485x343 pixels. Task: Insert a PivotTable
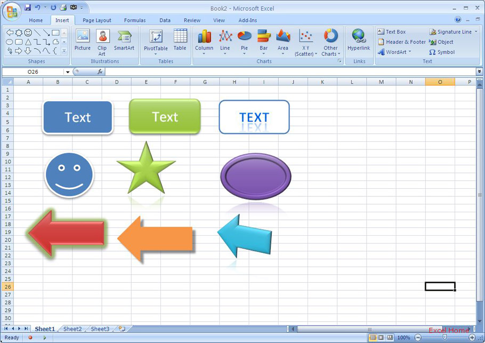click(156, 41)
